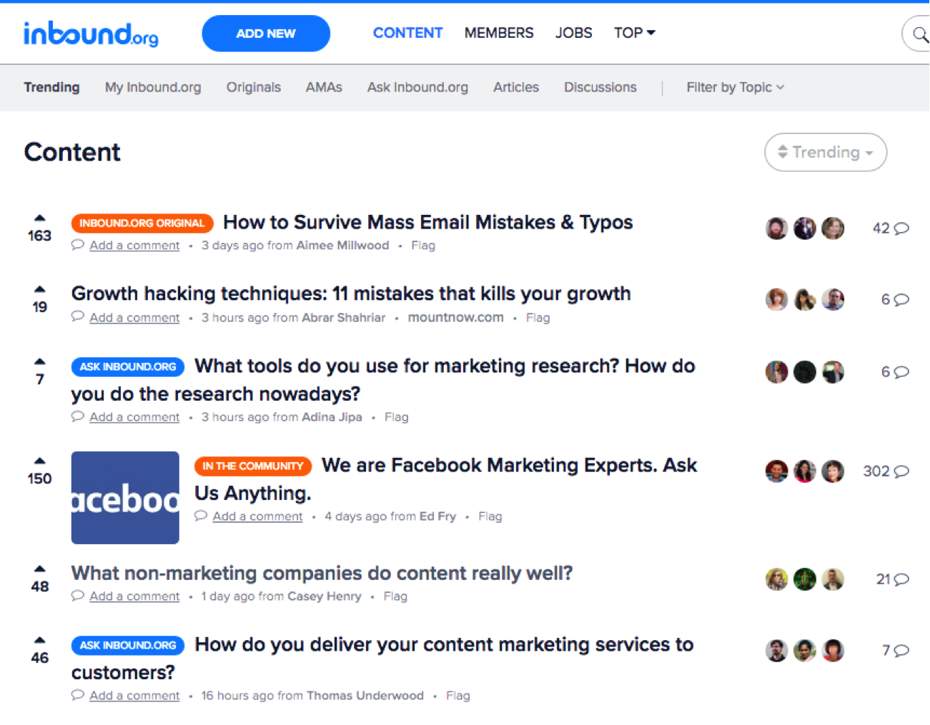Click comment bubble on marketing research row
Viewport: 930px width, 725px height.
point(901,372)
